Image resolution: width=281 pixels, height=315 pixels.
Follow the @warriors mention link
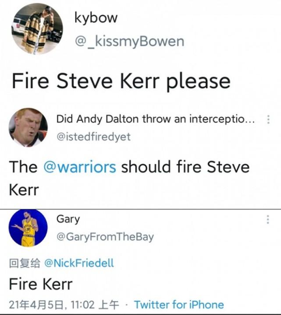[79, 167]
